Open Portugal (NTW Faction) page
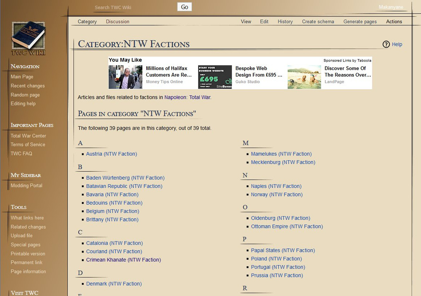This screenshot has height=296, width=421. point(278,267)
